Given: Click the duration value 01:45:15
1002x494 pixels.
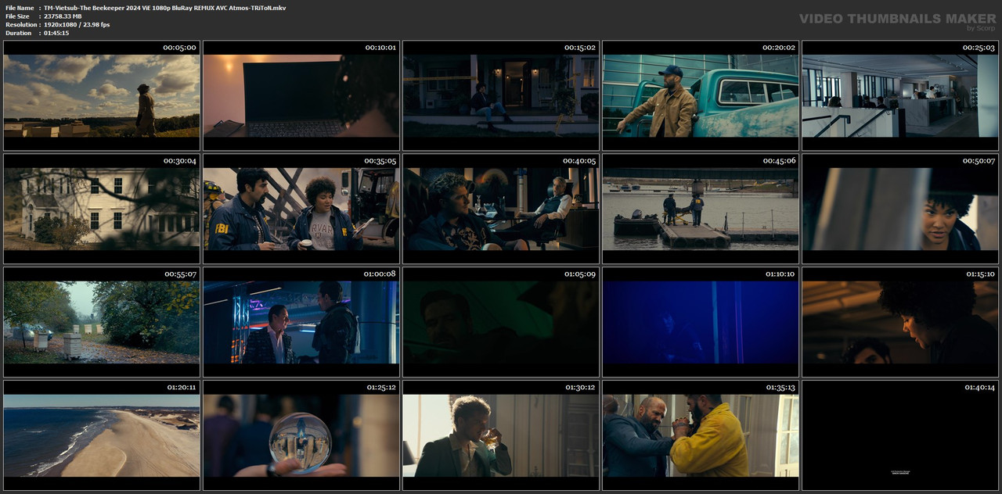Looking at the screenshot, I should pyautogui.click(x=56, y=33).
